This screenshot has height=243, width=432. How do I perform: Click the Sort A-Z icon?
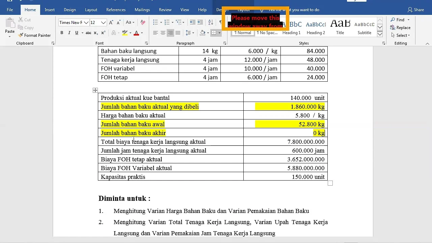click(x=211, y=23)
